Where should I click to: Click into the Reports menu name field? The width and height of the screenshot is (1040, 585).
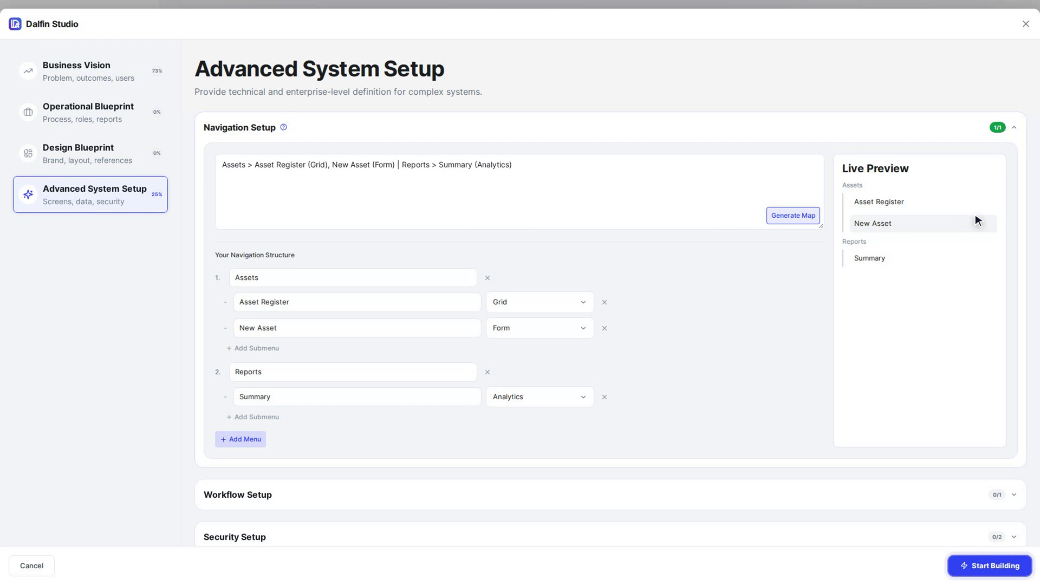[x=353, y=372]
